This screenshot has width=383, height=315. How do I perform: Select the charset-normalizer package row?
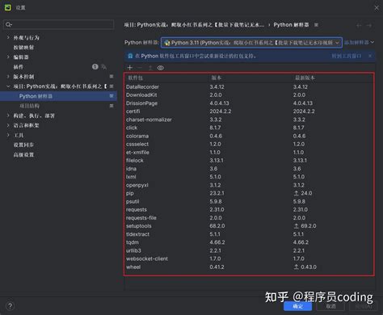tap(249, 120)
